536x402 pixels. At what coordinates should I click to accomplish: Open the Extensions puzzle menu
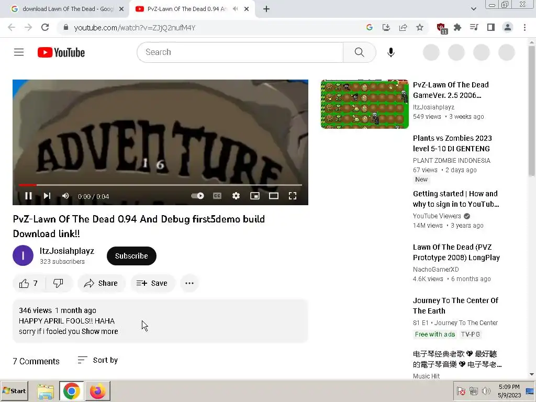(x=457, y=27)
